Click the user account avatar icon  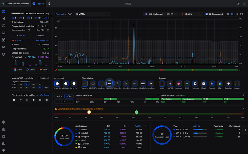244,4
